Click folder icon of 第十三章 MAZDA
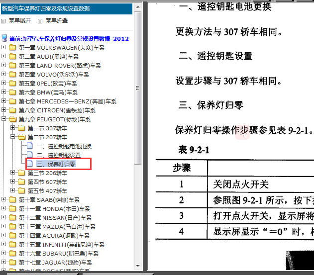Screen dimensions: 314x275 12,227
